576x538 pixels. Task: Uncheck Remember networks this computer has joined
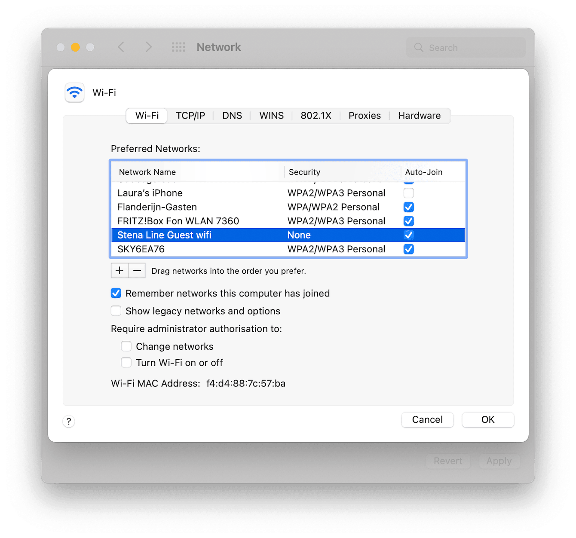pyautogui.click(x=116, y=293)
